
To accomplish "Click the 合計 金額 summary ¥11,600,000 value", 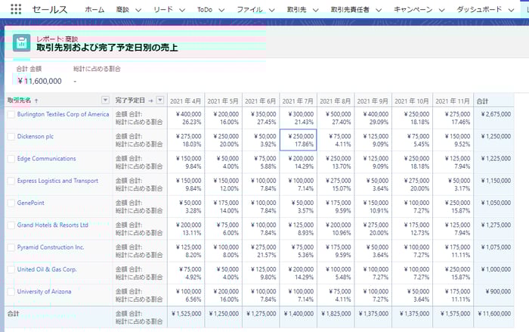I will [x=39, y=81].
